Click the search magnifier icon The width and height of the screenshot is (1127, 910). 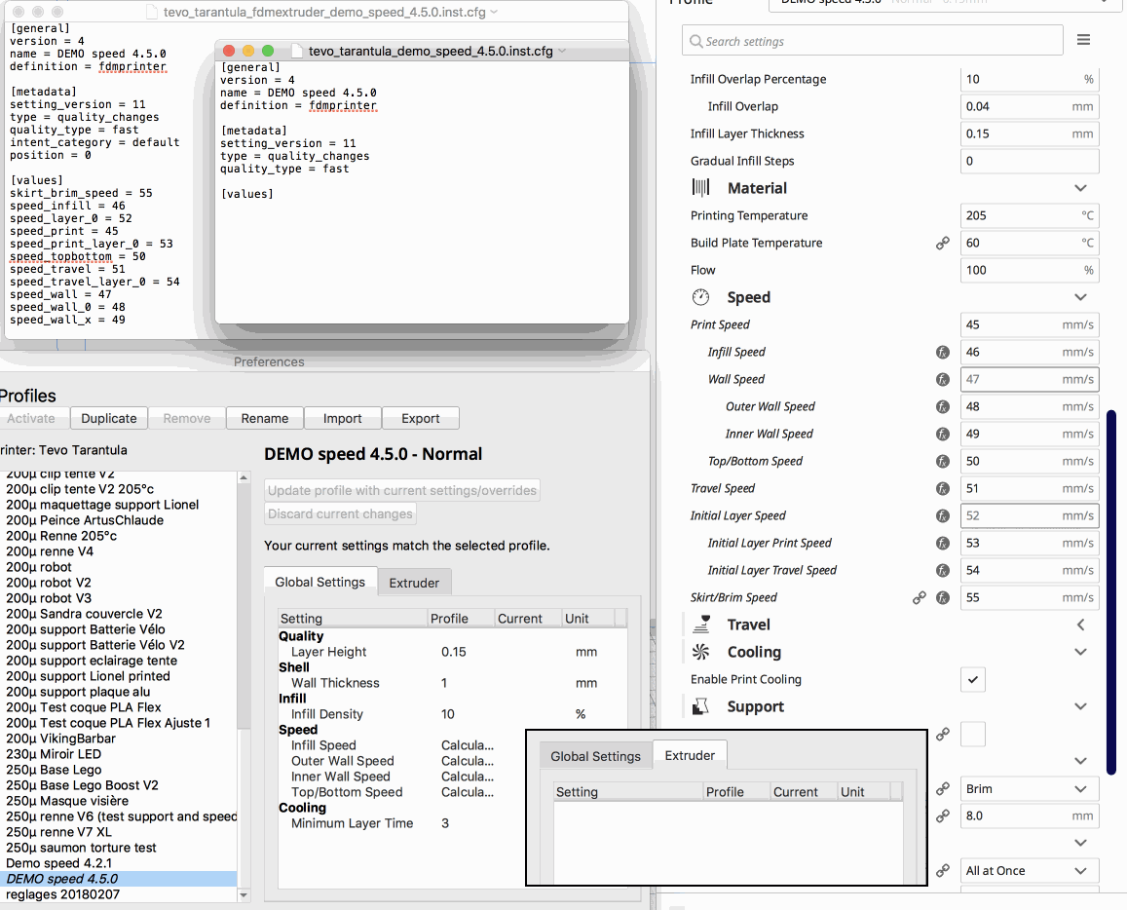click(x=695, y=41)
